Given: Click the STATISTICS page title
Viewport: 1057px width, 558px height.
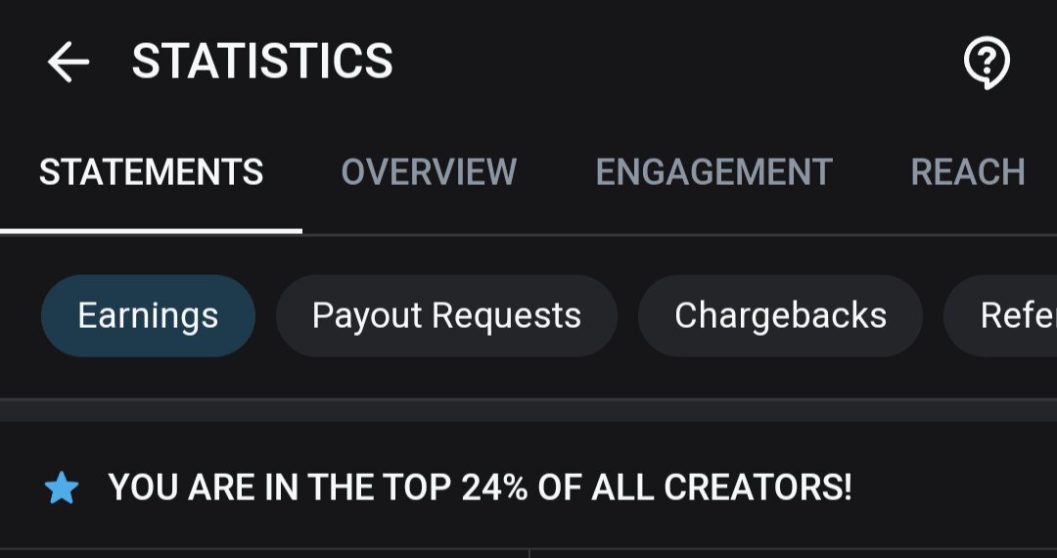Looking at the screenshot, I should coord(262,62).
